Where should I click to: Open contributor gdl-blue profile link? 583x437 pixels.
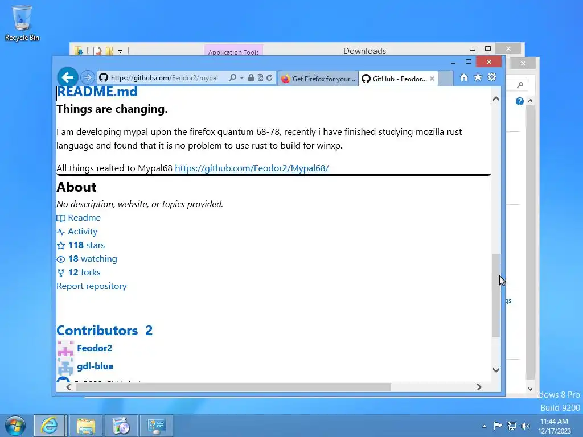[95, 366]
